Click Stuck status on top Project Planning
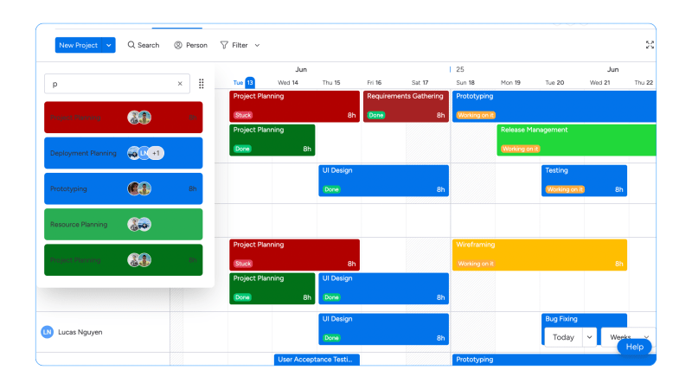Viewport: 692px width, 389px height. [x=243, y=115]
